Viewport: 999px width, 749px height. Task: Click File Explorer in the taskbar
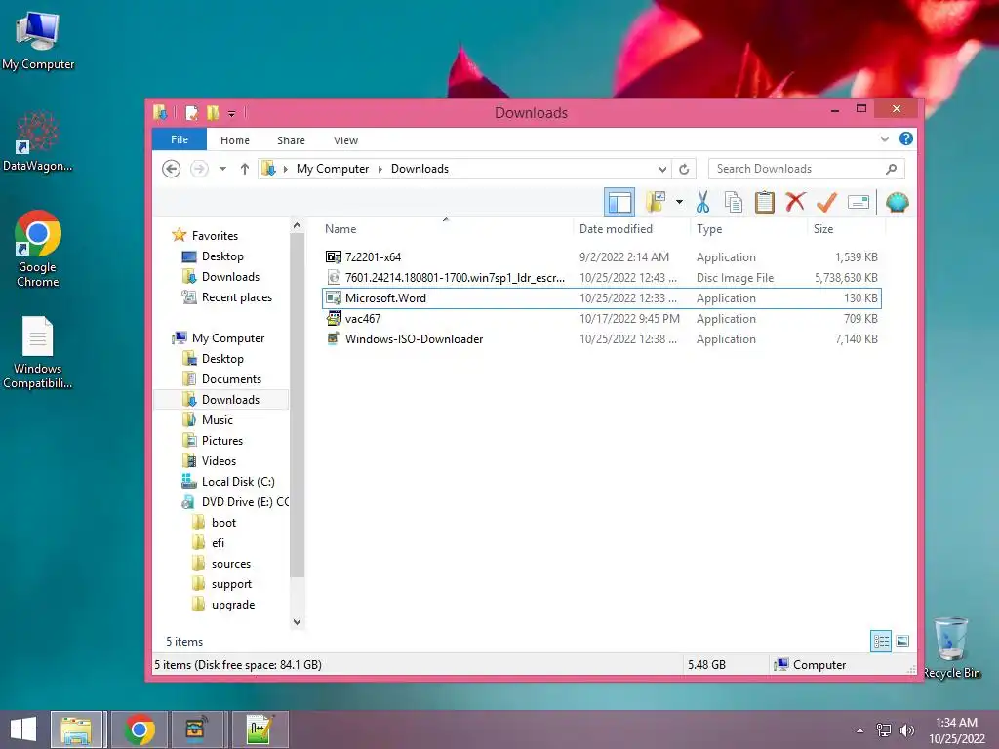pyautogui.click(x=76, y=729)
